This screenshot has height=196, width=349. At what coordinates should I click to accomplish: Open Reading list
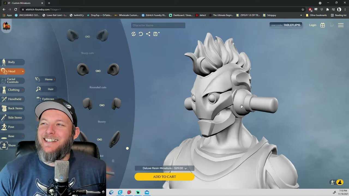[338, 15]
